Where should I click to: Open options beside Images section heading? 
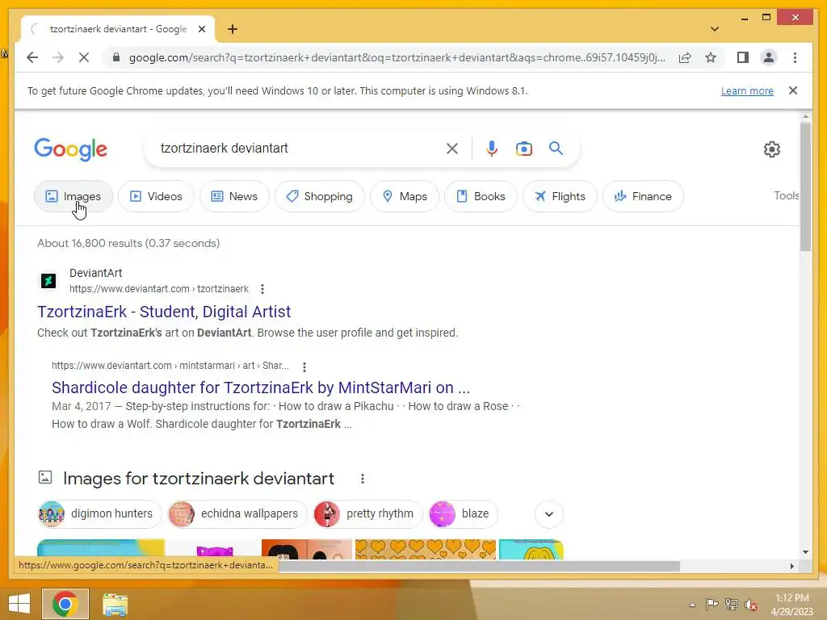363,479
